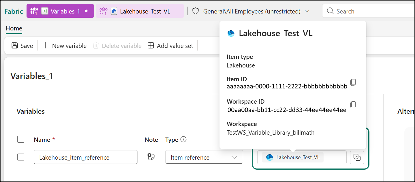Screen dimensions: 415x182
Task: Open the Item reference type dropdown
Action: 204,157
